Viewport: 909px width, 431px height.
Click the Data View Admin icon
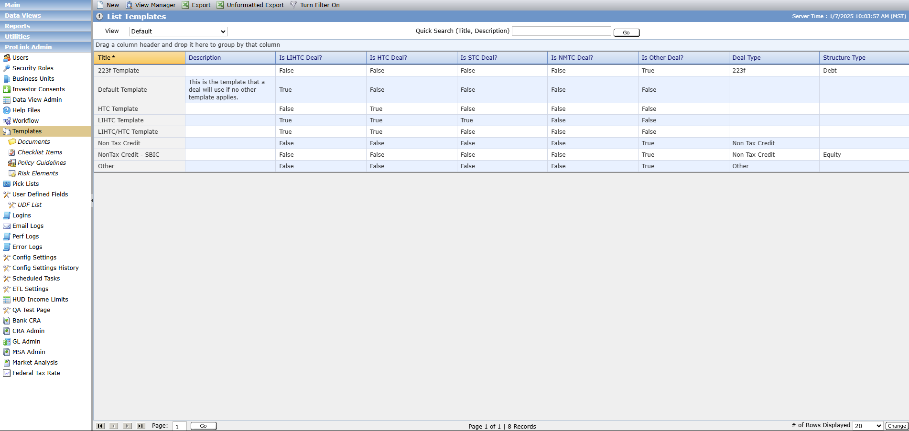point(7,100)
